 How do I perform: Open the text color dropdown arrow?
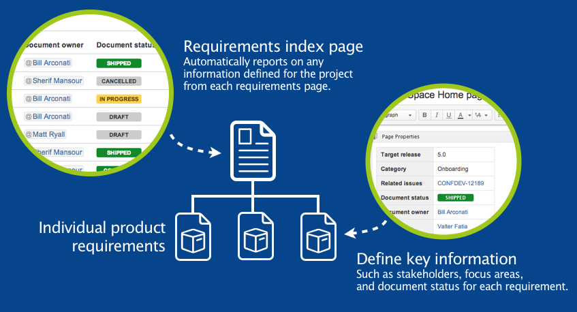coord(468,116)
